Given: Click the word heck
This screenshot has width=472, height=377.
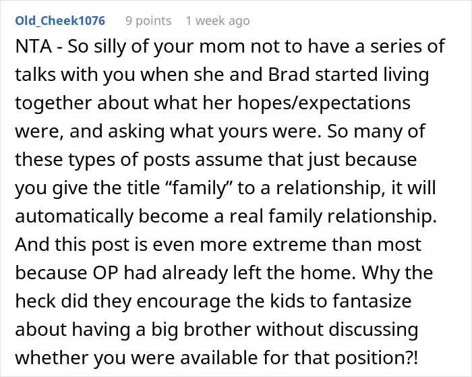Looking at the screenshot, I should tap(36, 301).
